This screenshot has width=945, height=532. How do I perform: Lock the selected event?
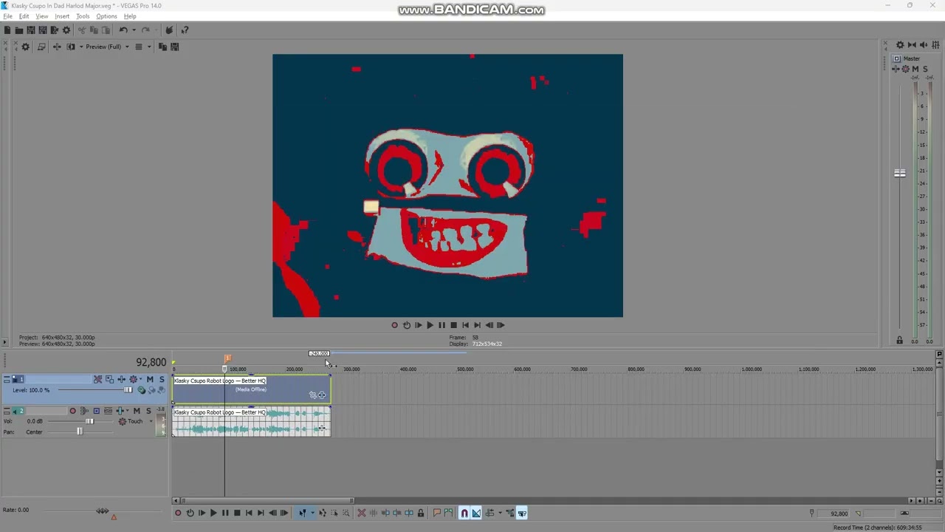[x=421, y=513]
